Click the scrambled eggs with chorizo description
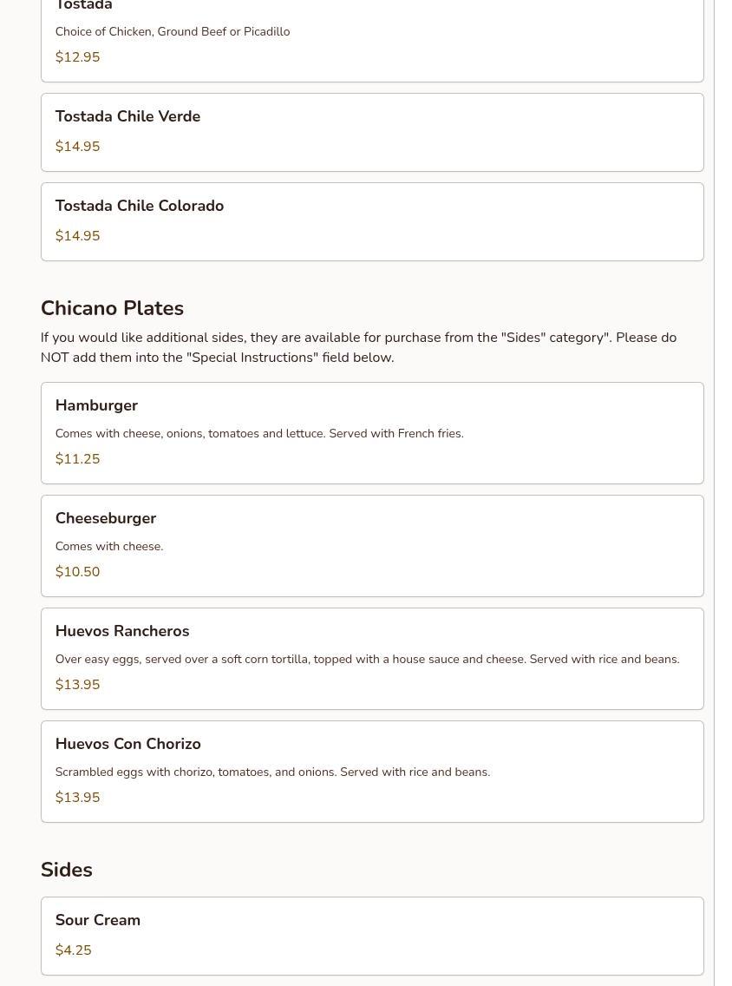The width and height of the screenshot is (732, 986). 272,772
